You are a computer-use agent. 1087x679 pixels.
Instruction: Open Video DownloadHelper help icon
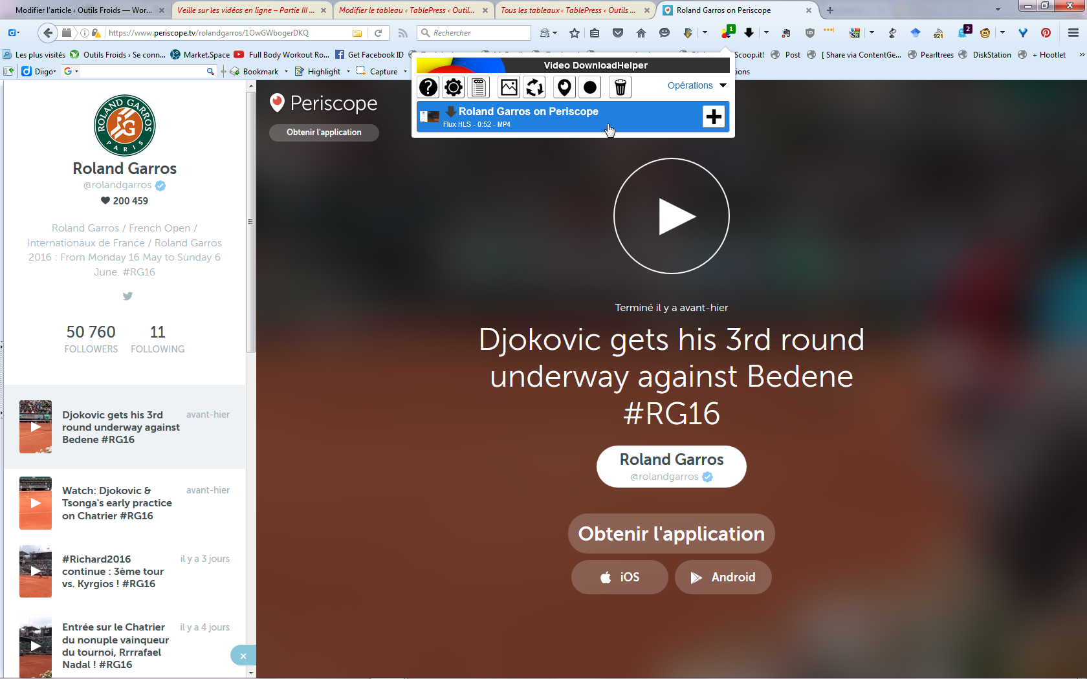428,87
